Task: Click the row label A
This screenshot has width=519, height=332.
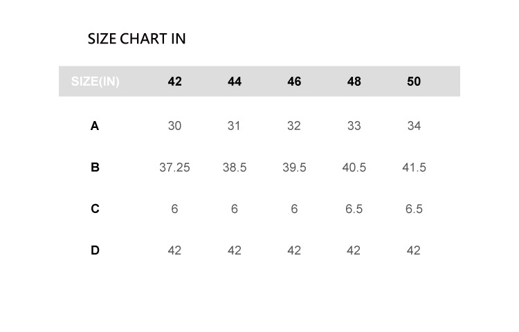Action: (95, 126)
